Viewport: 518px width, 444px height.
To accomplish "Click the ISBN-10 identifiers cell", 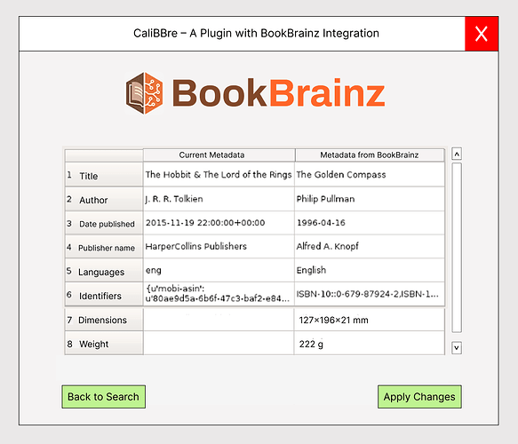I will [x=370, y=294].
